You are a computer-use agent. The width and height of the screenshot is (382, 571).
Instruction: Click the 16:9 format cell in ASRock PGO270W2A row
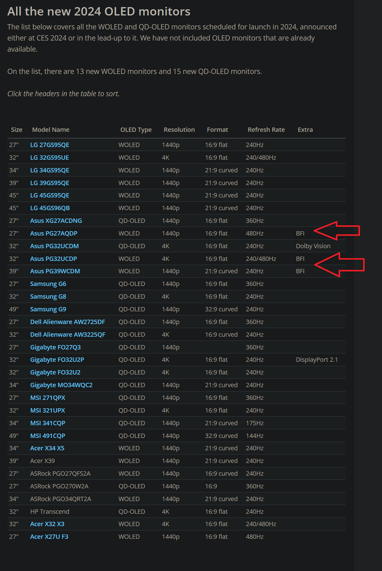pyautogui.click(x=211, y=486)
